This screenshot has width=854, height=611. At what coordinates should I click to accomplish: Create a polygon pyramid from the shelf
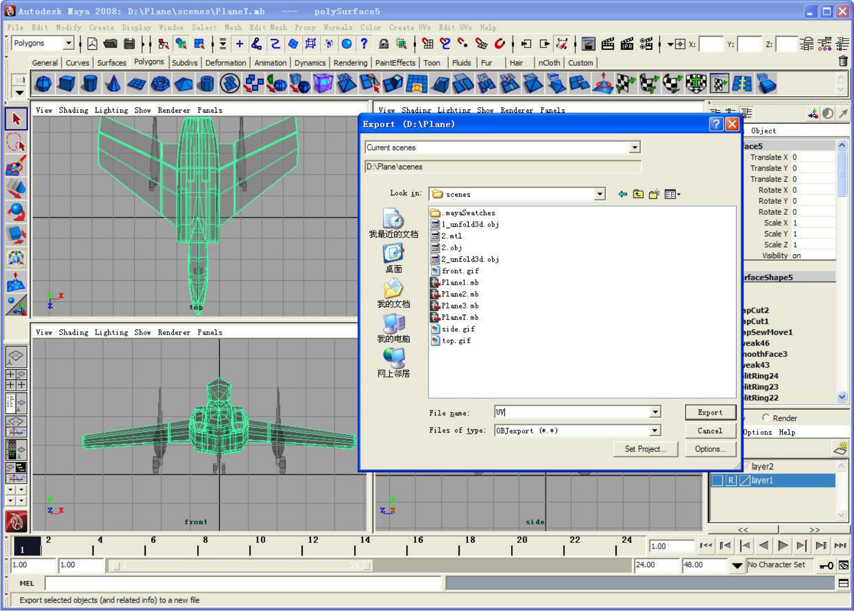click(x=184, y=84)
